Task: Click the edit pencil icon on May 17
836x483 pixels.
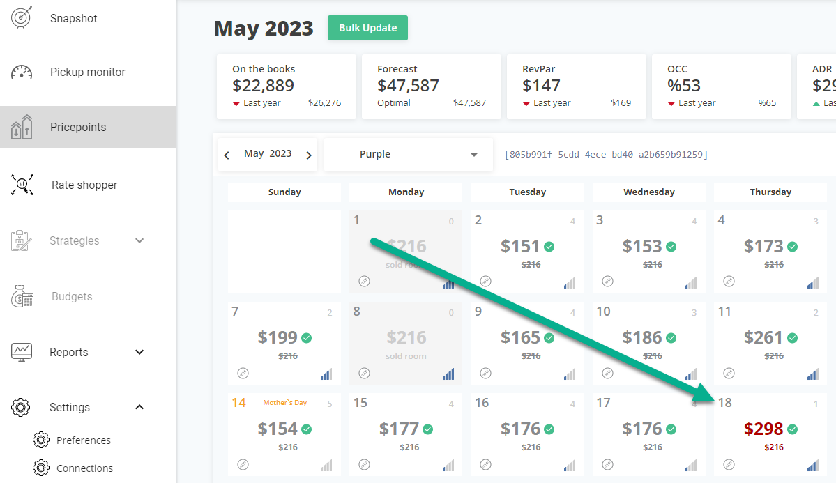Action: point(607,464)
